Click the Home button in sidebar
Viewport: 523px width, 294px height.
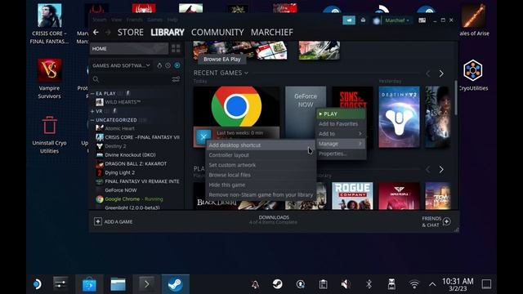click(x=129, y=49)
